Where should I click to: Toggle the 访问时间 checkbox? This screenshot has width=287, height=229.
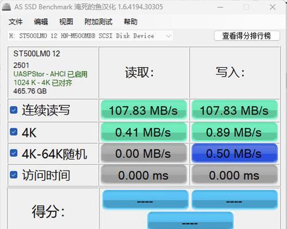point(14,175)
